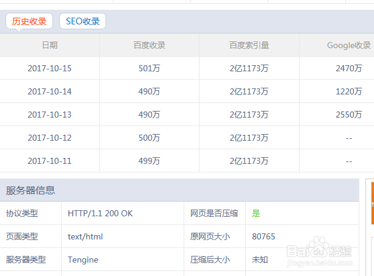This screenshot has width=374, height=276.
Task: Click the Tengine server type value
Action: pos(83,260)
